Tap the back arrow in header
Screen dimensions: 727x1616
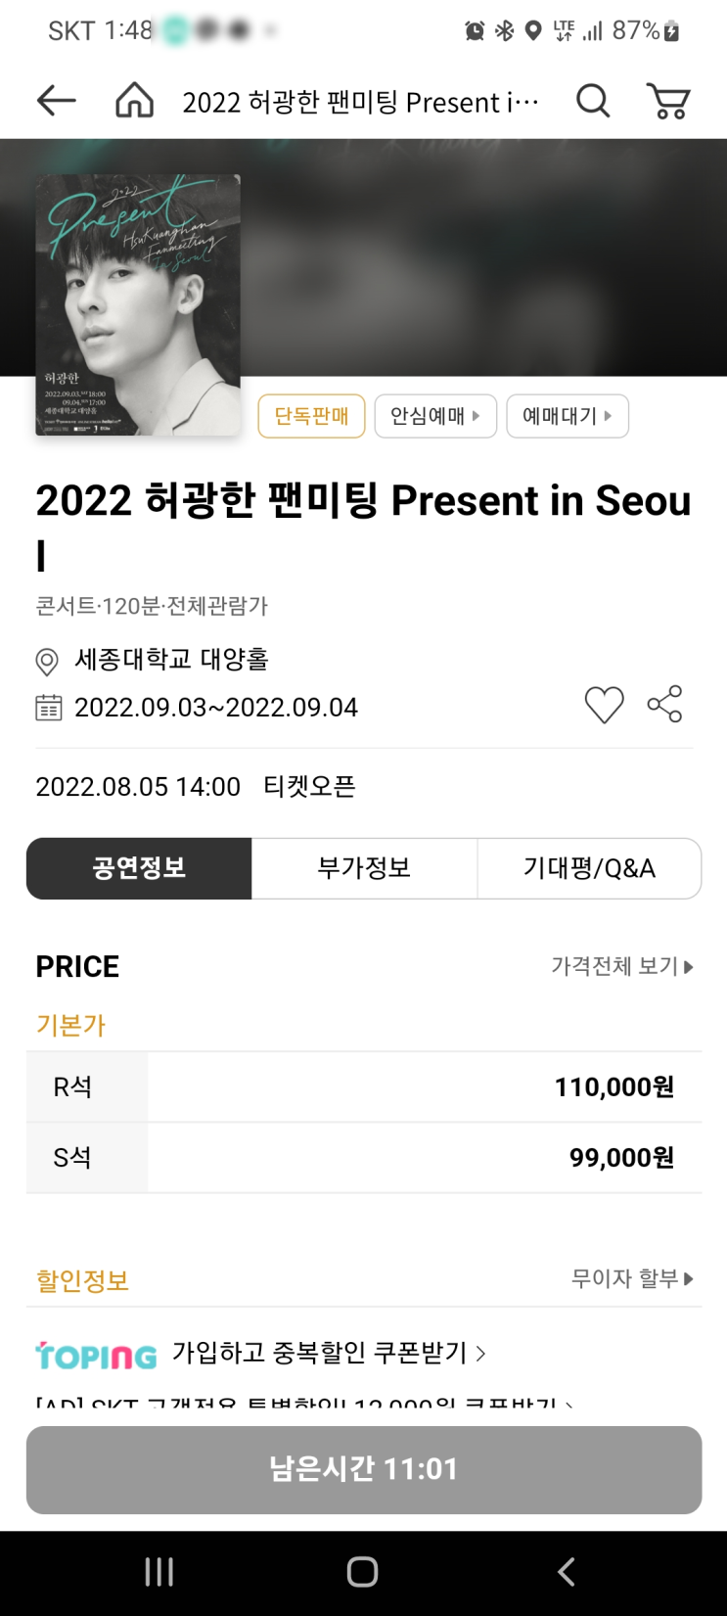(x=56, y=101)
